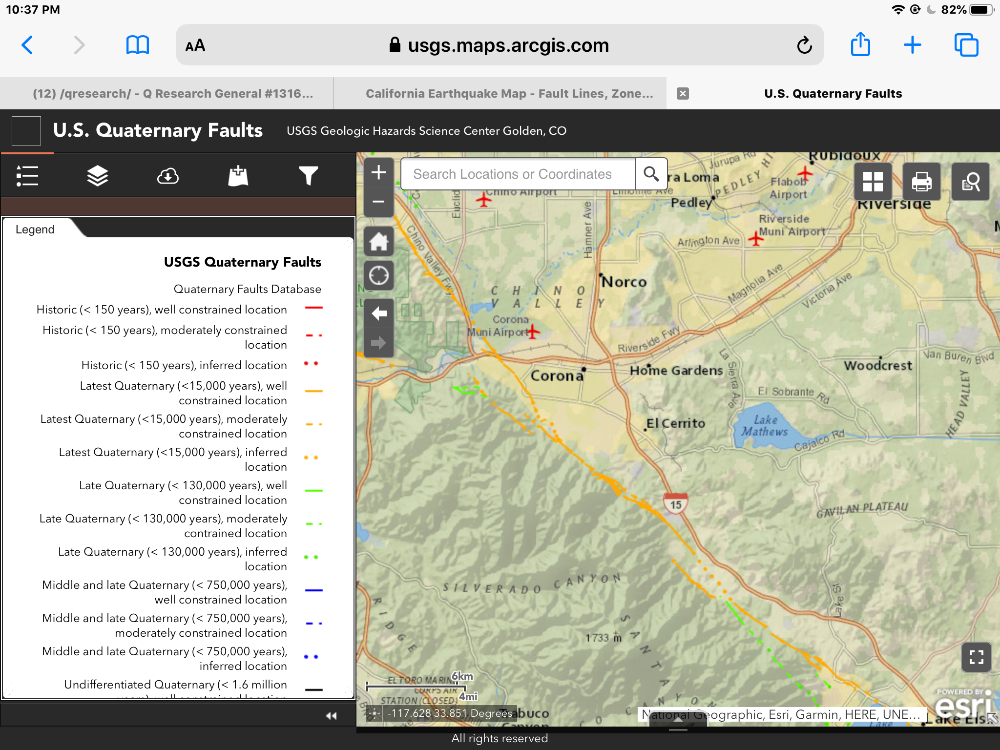Expand the attribute table arrow at map bottom
This screenshot has width=1000, height=750.
point(678,719)
